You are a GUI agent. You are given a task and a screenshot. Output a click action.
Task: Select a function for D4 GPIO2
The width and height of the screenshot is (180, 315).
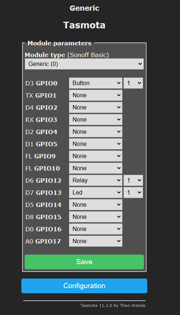[x=96, y=108]
